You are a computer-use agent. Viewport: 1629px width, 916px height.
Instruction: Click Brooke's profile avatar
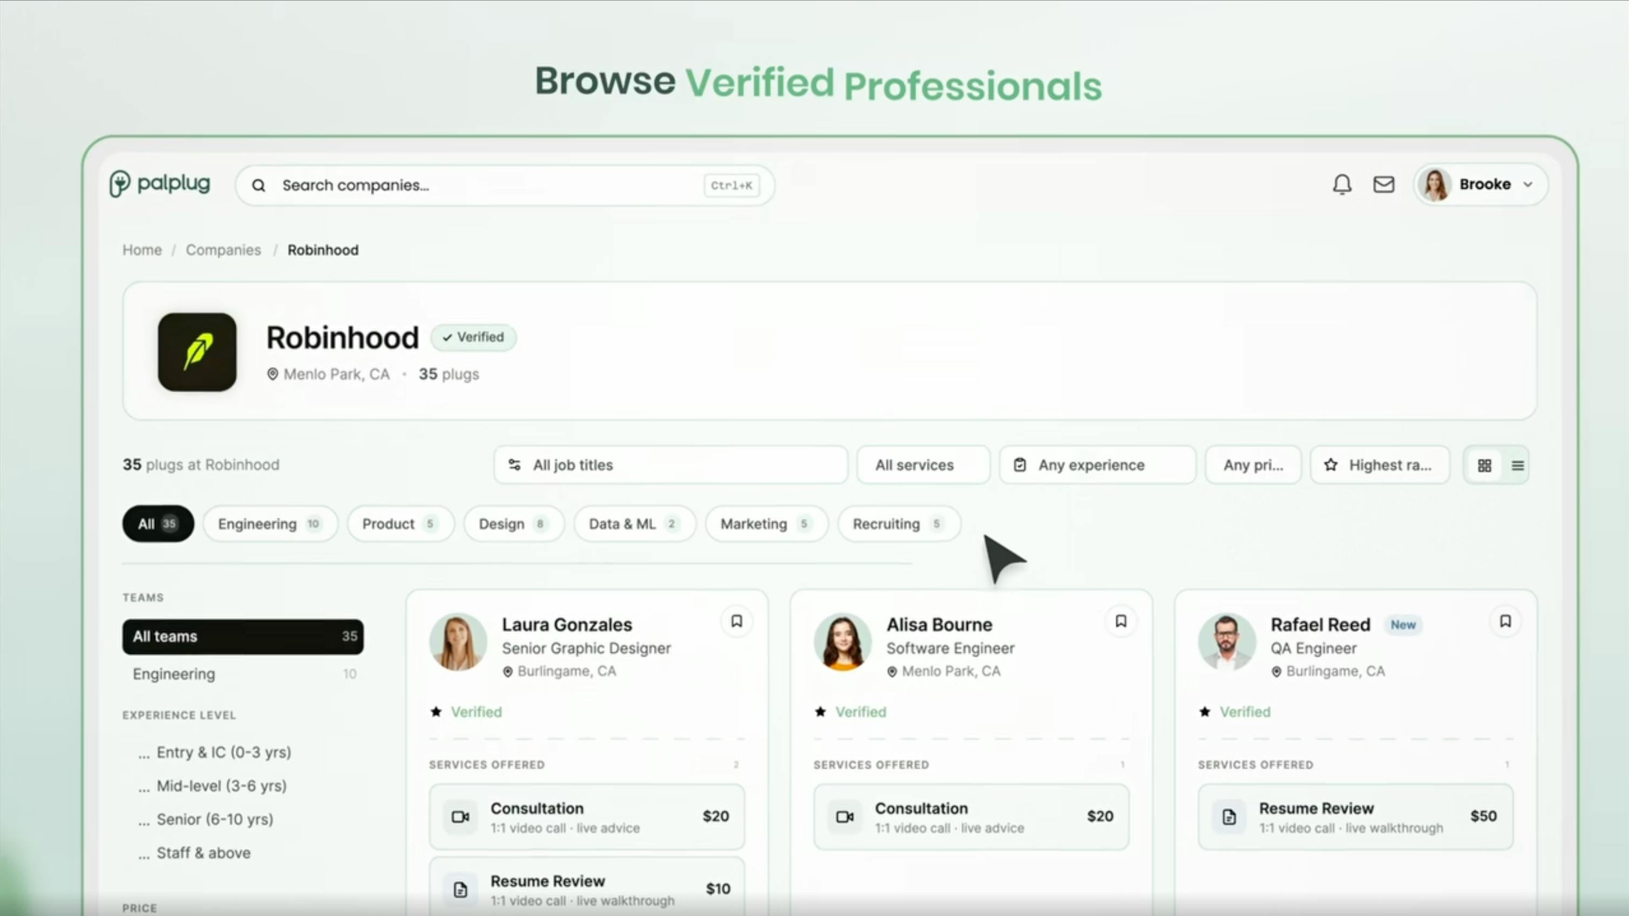point(1435,184)
